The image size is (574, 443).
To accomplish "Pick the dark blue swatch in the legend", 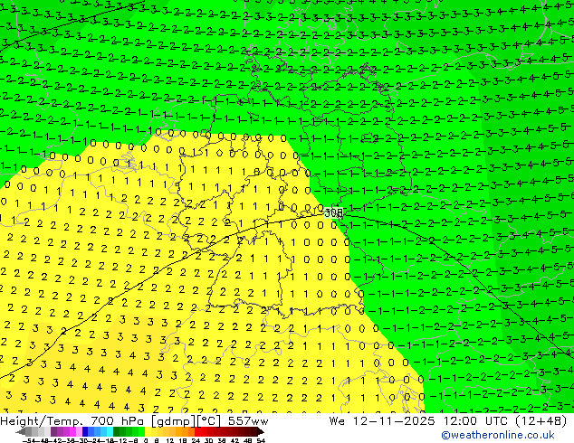I will tap(85, 432).
